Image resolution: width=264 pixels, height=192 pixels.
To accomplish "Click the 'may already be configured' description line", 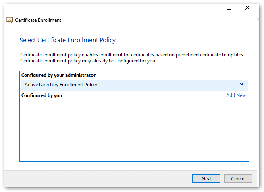I will pyautogui.click(x=88, y=61).
